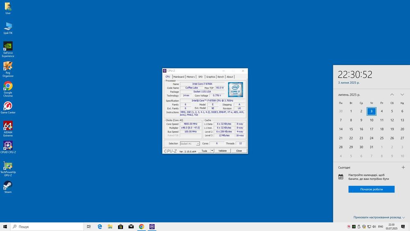Go to previous month in calendar
Screen dimensions: 410x231
tap(392, 95)
